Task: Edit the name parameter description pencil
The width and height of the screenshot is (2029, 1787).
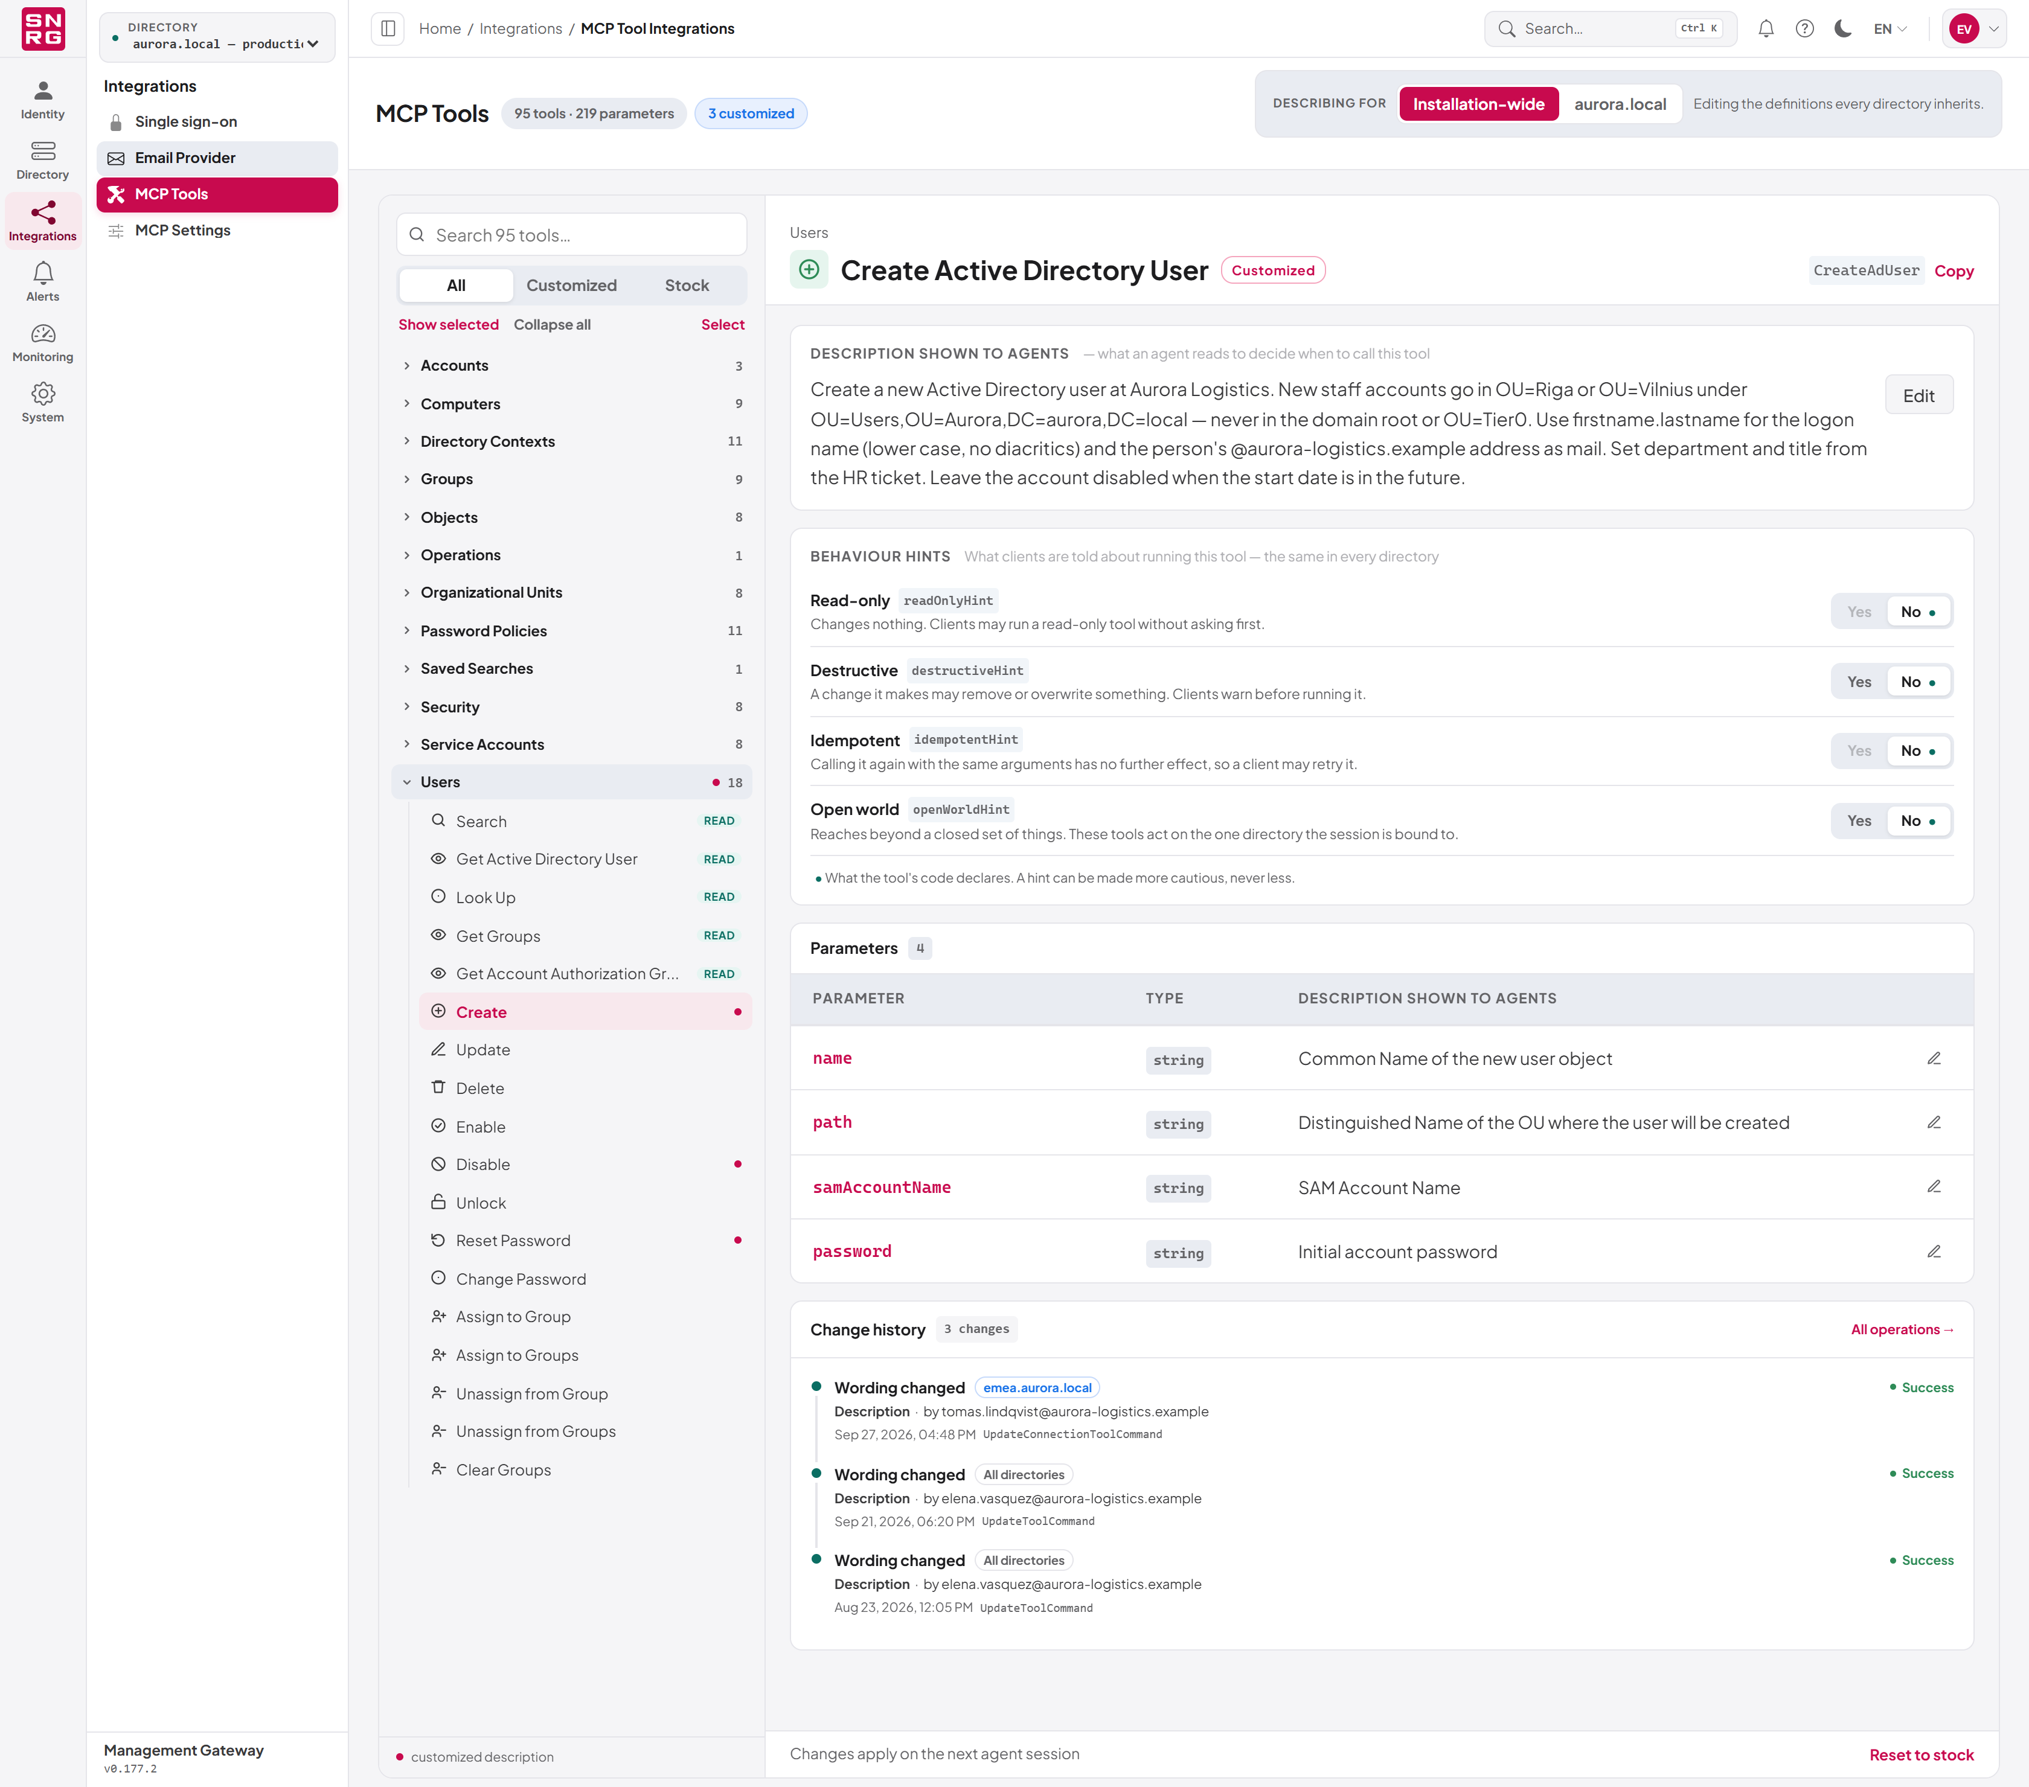Action: [x=1934, y=1059]
